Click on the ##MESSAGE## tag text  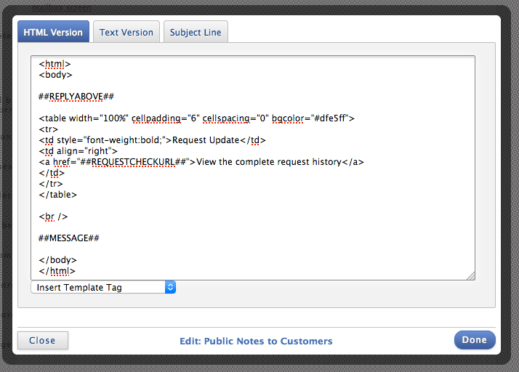[x=69, y=238]
